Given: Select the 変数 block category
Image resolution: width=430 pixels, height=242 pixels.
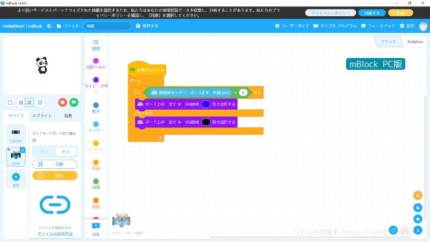Looking at the screenshot, I should (96, 203).
